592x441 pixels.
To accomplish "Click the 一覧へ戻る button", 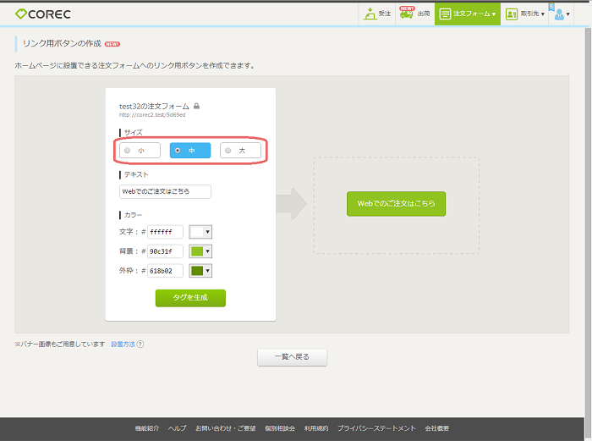I will 292,357.
